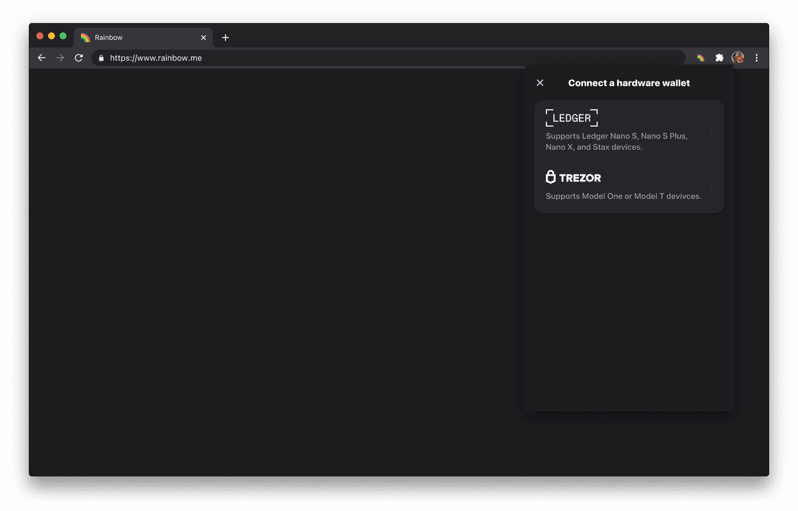Image resolution: width=798 pixels, height=511 pixels.
Task: Close the Rainbow browser tab
Action: [204, 38]
